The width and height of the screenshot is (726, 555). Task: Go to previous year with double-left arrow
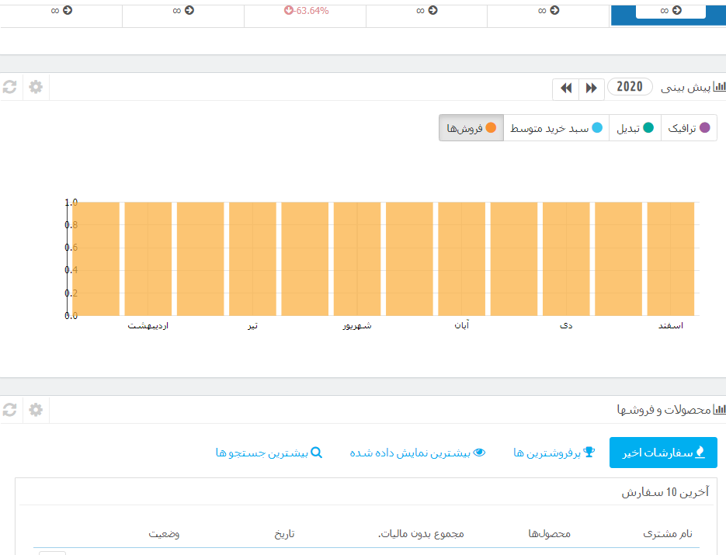[x=566, y=88]
